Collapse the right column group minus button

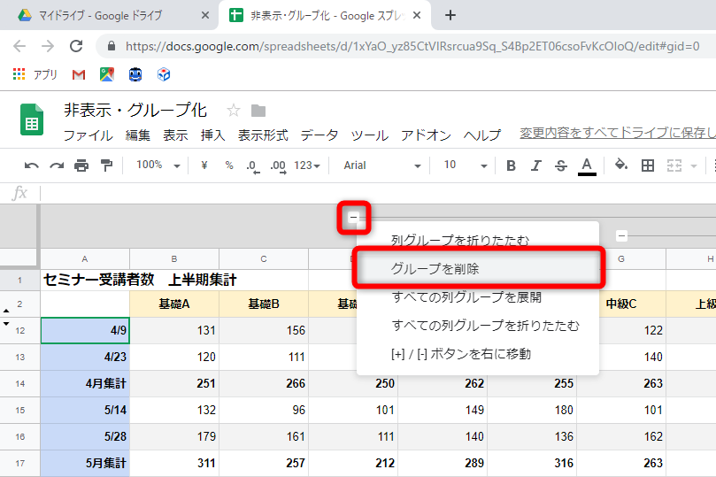pos(621,236)
